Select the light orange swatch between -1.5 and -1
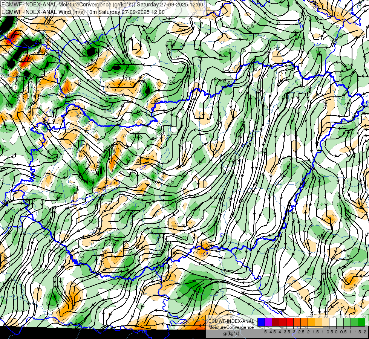The height and width of the screenshot is (339, 369). [x=318, y=322]
